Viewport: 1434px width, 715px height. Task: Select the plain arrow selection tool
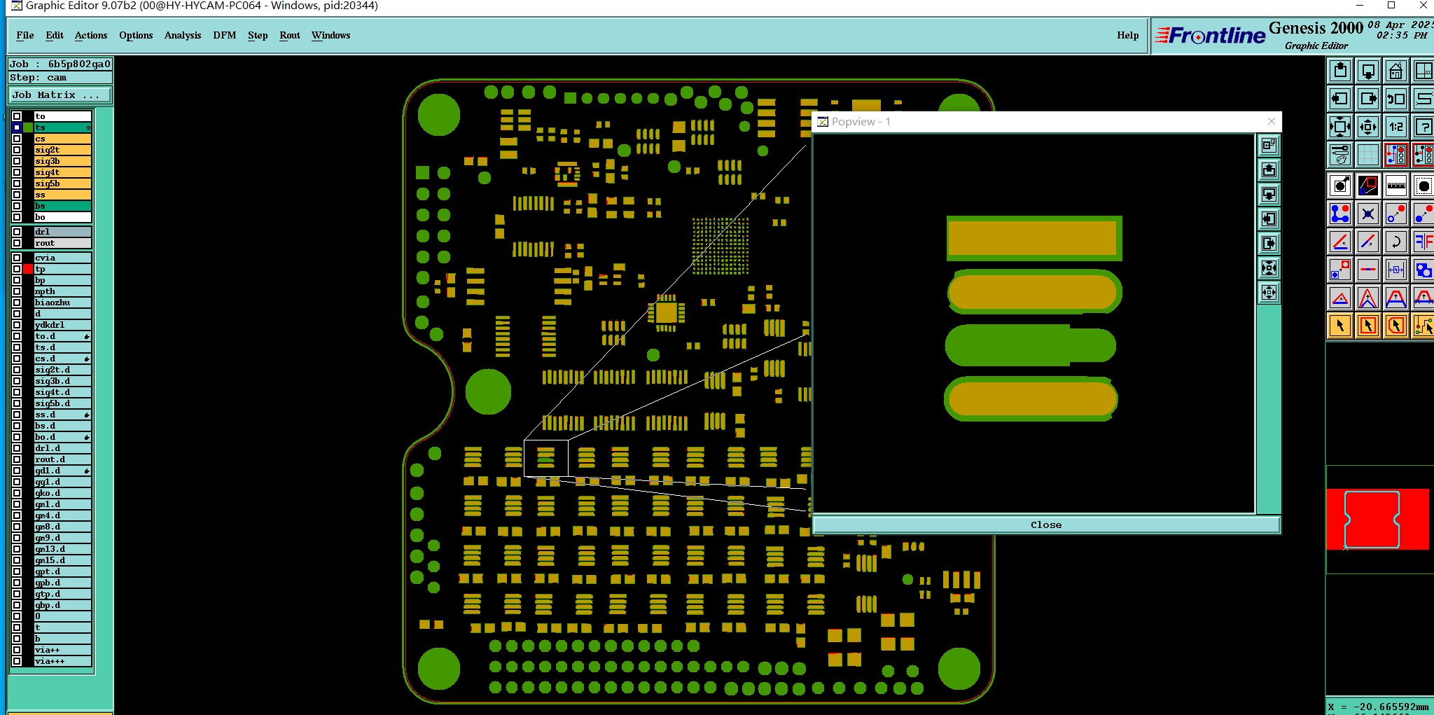1339,326
